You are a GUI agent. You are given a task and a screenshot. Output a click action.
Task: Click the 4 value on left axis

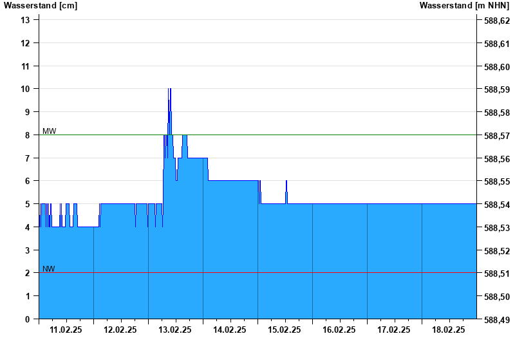click(x=27, y=227)
